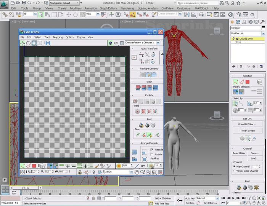Viewport: 267px width, 206px height.
Task: Click the Paint Select brush icon
Action: (x=97, y=166)
